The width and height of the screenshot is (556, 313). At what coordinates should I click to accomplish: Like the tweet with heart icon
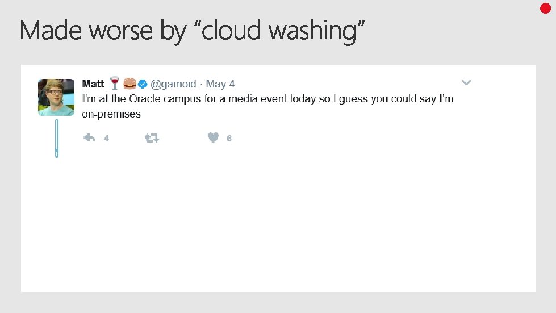[x=213, y=137]
